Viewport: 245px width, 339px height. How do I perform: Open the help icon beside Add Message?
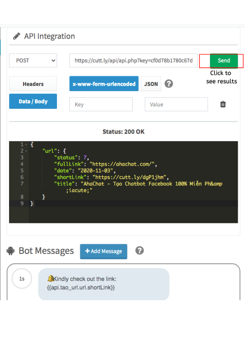point(139,250)
